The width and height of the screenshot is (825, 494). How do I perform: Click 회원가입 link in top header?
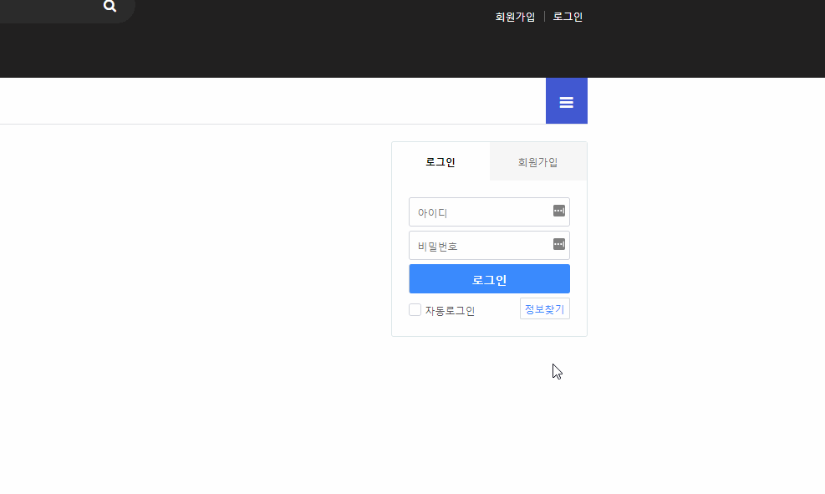[515, 17]
